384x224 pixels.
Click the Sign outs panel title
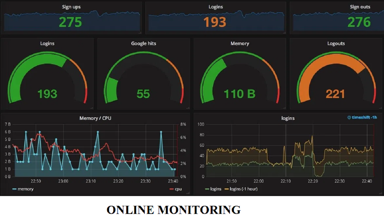[x=360, y=7]
